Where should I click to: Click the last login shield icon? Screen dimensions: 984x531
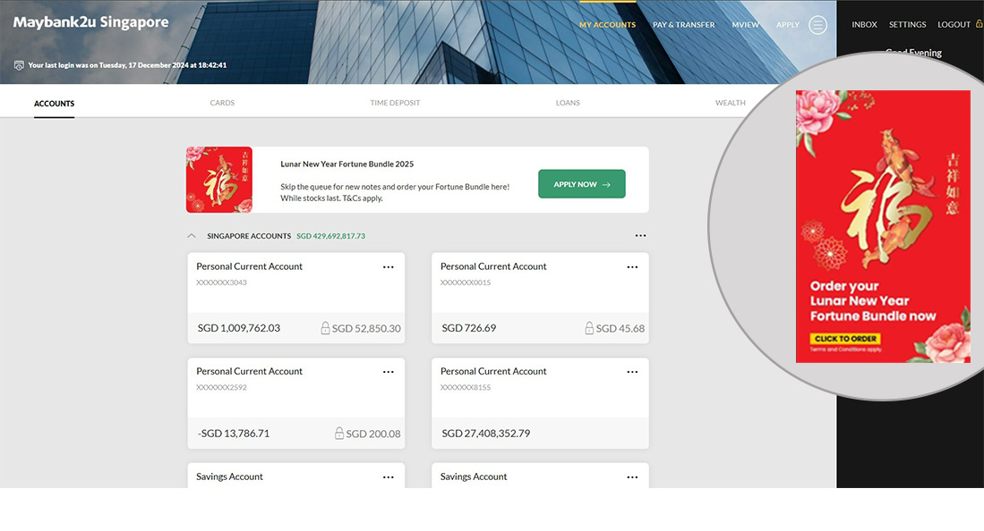pyautogui.click(x=19, y=65)
